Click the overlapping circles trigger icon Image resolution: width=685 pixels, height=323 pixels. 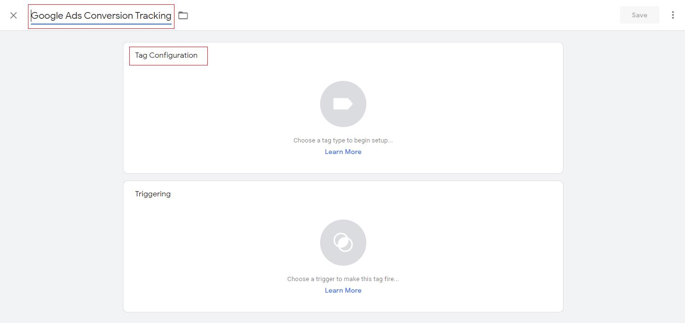click(343, 243)
